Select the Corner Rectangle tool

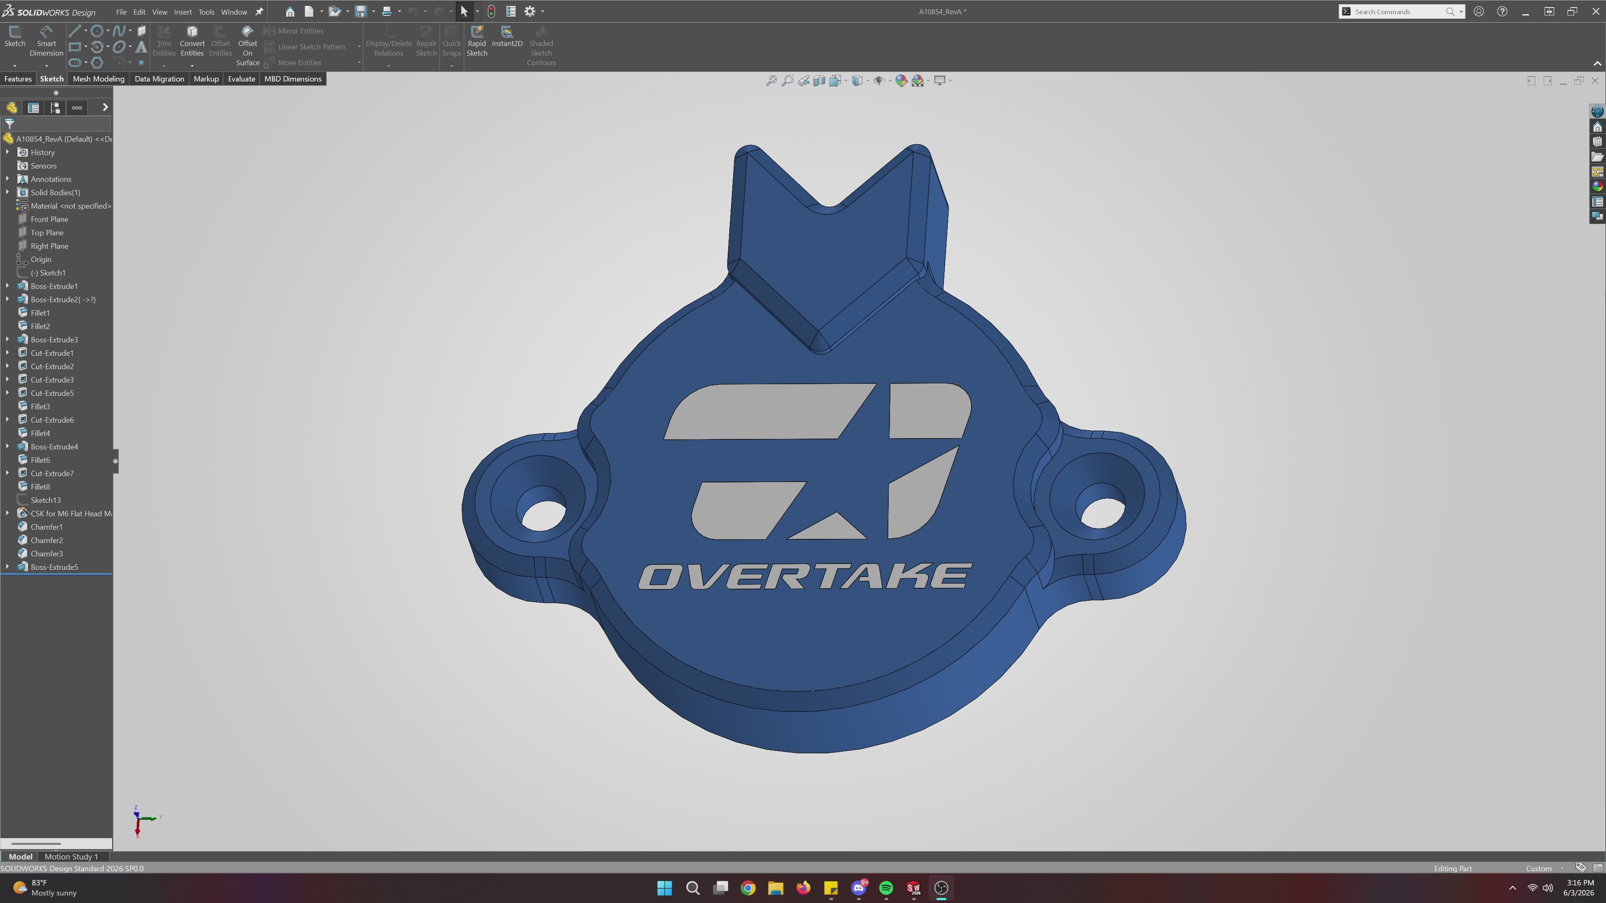(x=74, y=47)
